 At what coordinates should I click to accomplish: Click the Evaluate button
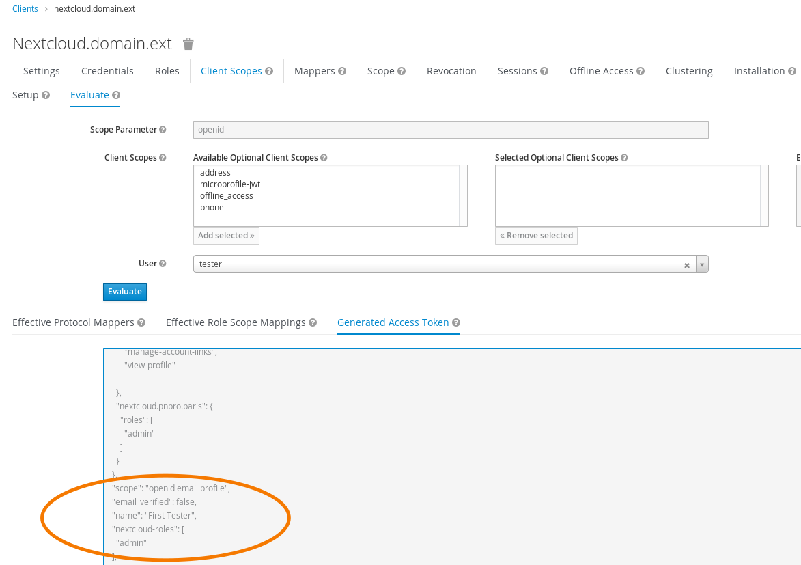tap(124, 291)
